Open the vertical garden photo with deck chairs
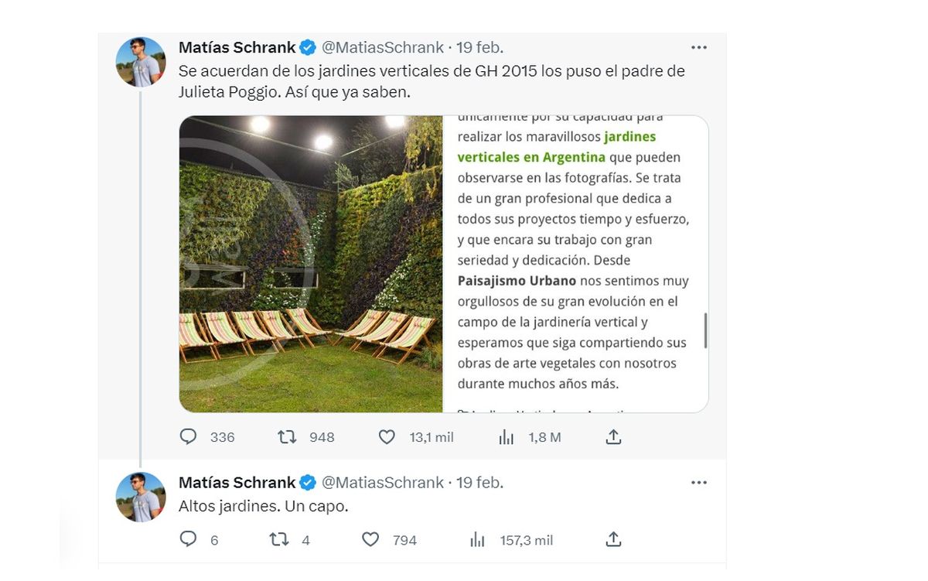928x581 pixels. 311,264
